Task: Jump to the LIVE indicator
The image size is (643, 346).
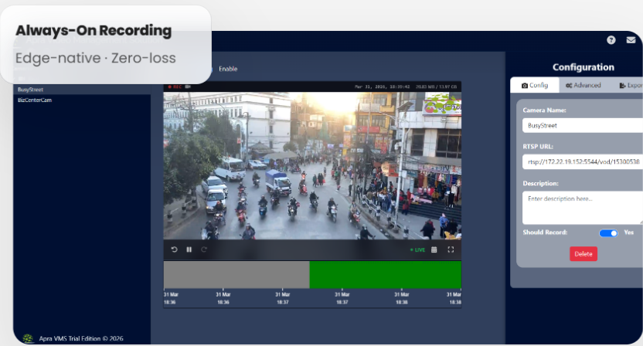Action: point(417,249)
